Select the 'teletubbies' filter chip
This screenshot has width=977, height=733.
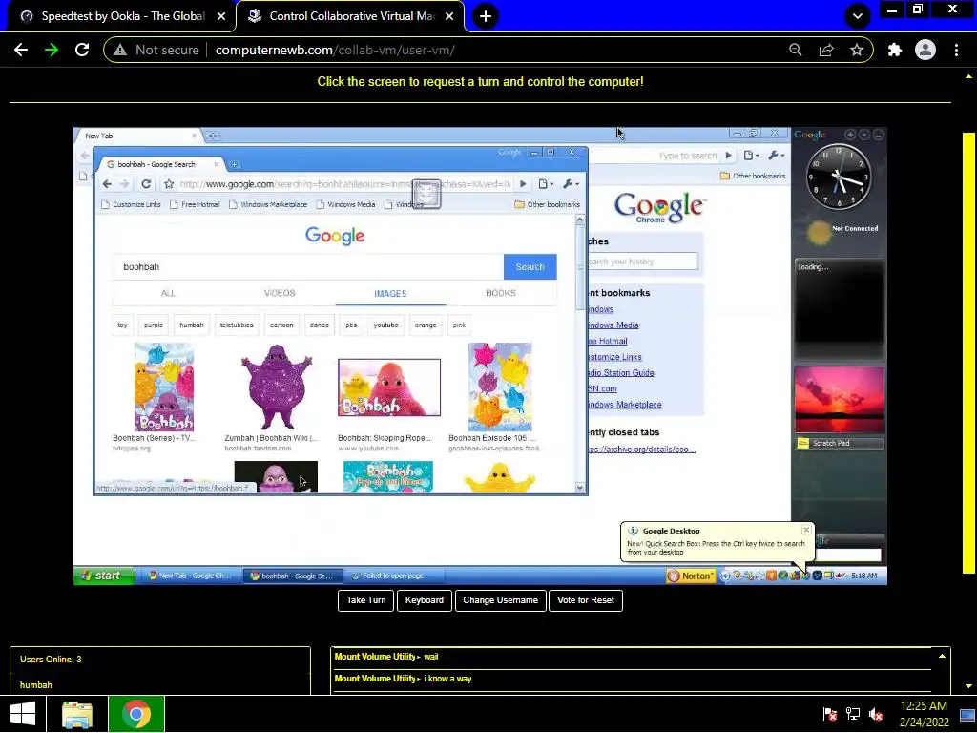tap(237, 325)
